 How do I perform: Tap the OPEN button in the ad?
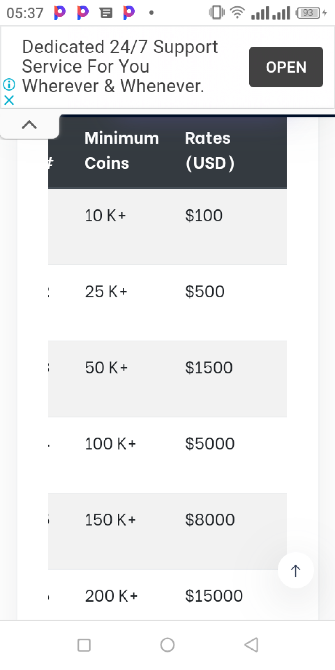coord(286,67)
